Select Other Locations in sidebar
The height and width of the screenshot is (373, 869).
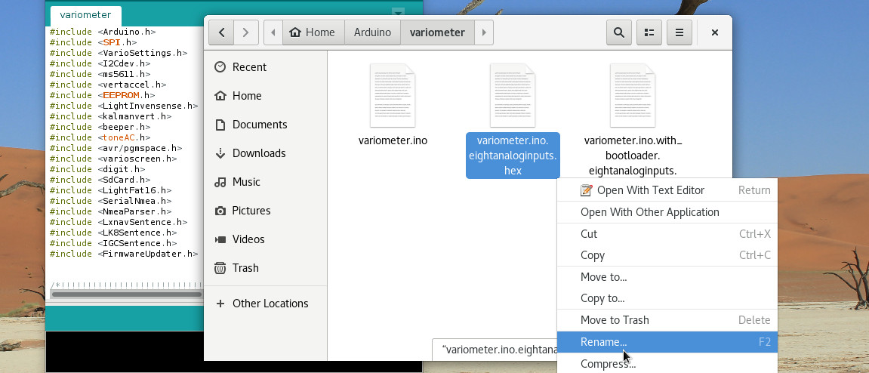click(270, 304)
